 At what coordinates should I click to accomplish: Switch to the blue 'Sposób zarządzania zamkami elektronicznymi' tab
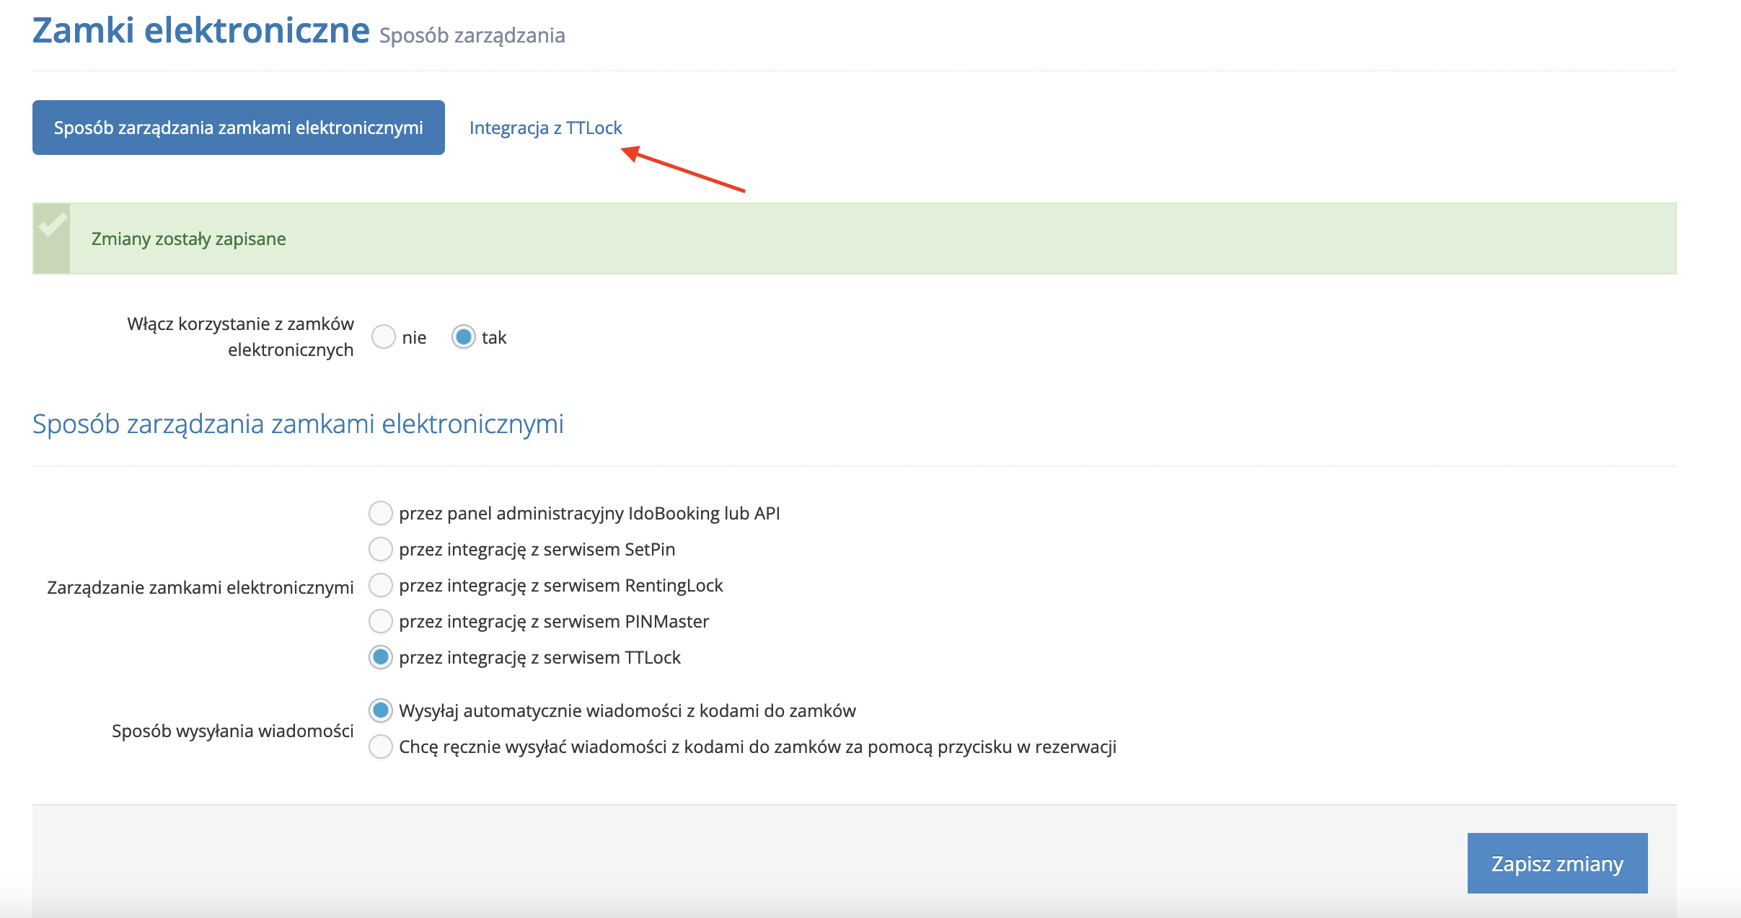(x=238, y=128)
